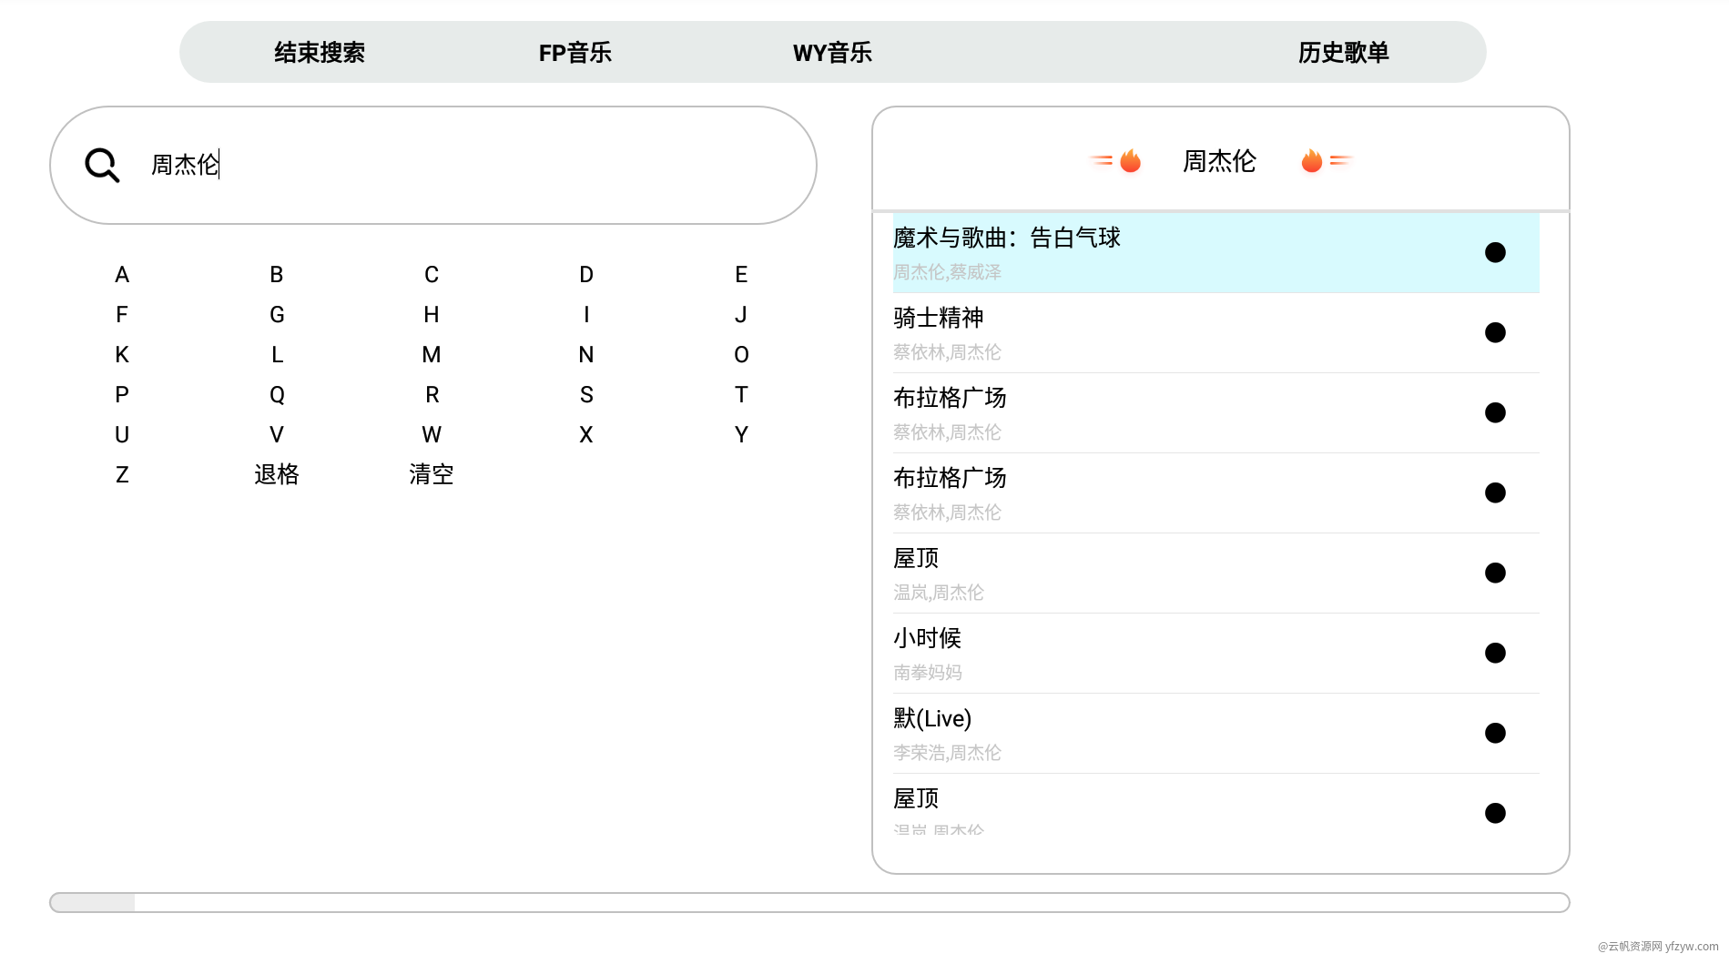Image resolution: width=1729 pixels, height=964 pixels.
Task: Tap the letter G key
Action: coord(277,315)
